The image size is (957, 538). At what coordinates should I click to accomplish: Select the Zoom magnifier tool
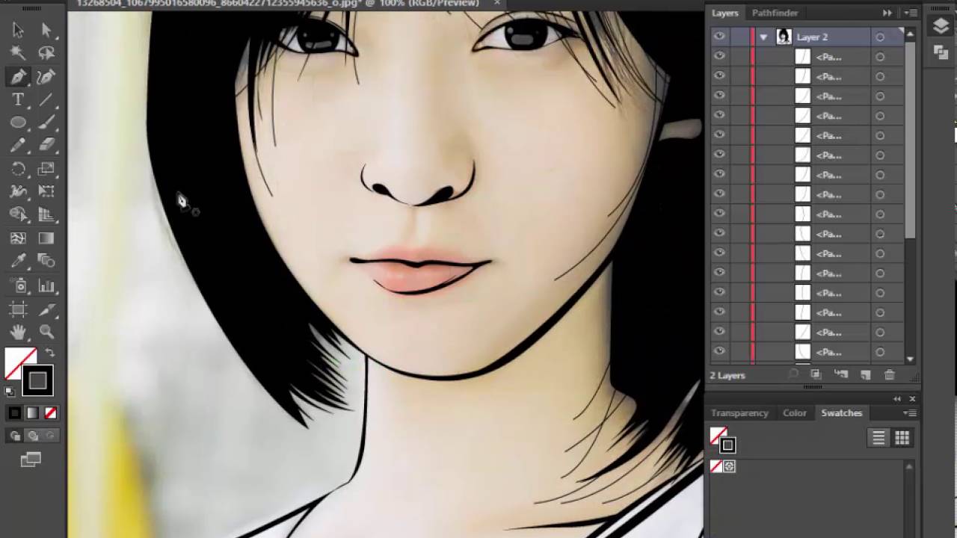[x=46, y=332]
